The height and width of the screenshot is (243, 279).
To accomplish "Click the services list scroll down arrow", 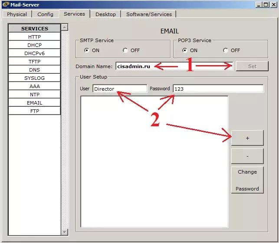I will coord(64,232).
